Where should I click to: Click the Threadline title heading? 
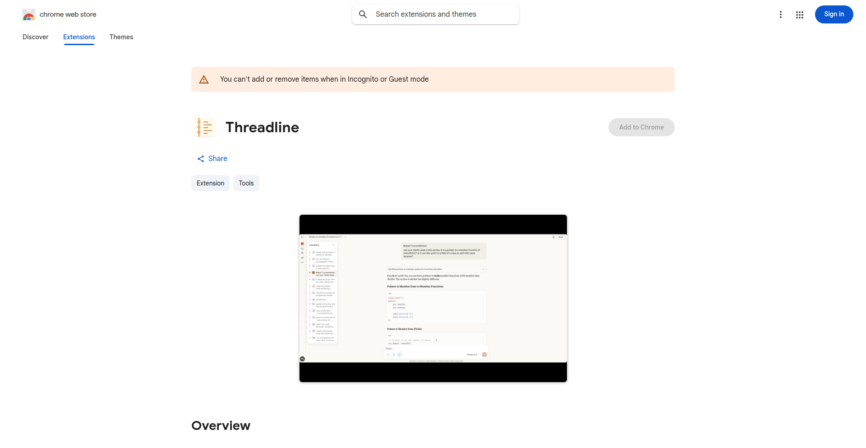262,127
